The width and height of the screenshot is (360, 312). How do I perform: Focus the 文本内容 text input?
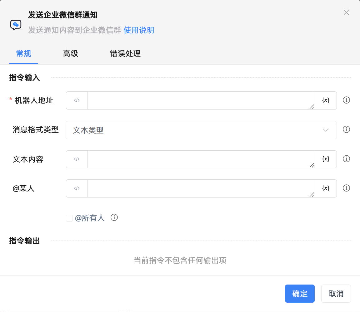[201, 159]
